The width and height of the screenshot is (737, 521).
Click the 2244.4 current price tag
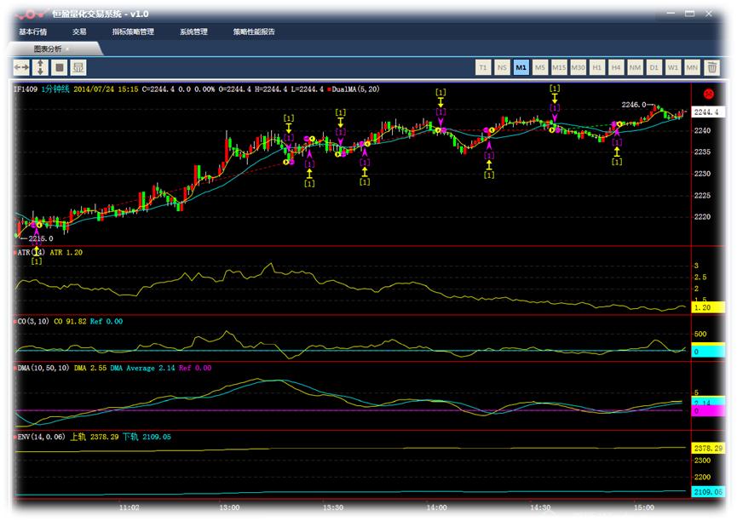click(x=705, y=112)
